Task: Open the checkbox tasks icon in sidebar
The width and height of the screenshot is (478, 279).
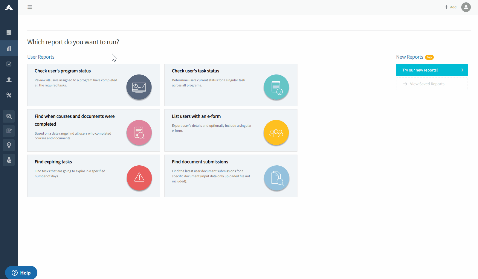Action: pos(9,64)
